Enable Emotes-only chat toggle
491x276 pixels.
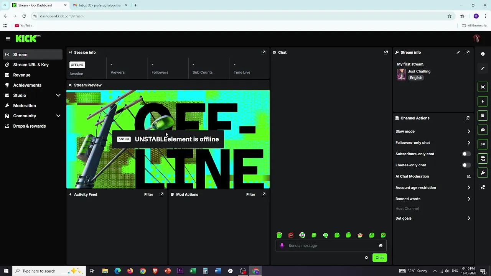point(466,165)
